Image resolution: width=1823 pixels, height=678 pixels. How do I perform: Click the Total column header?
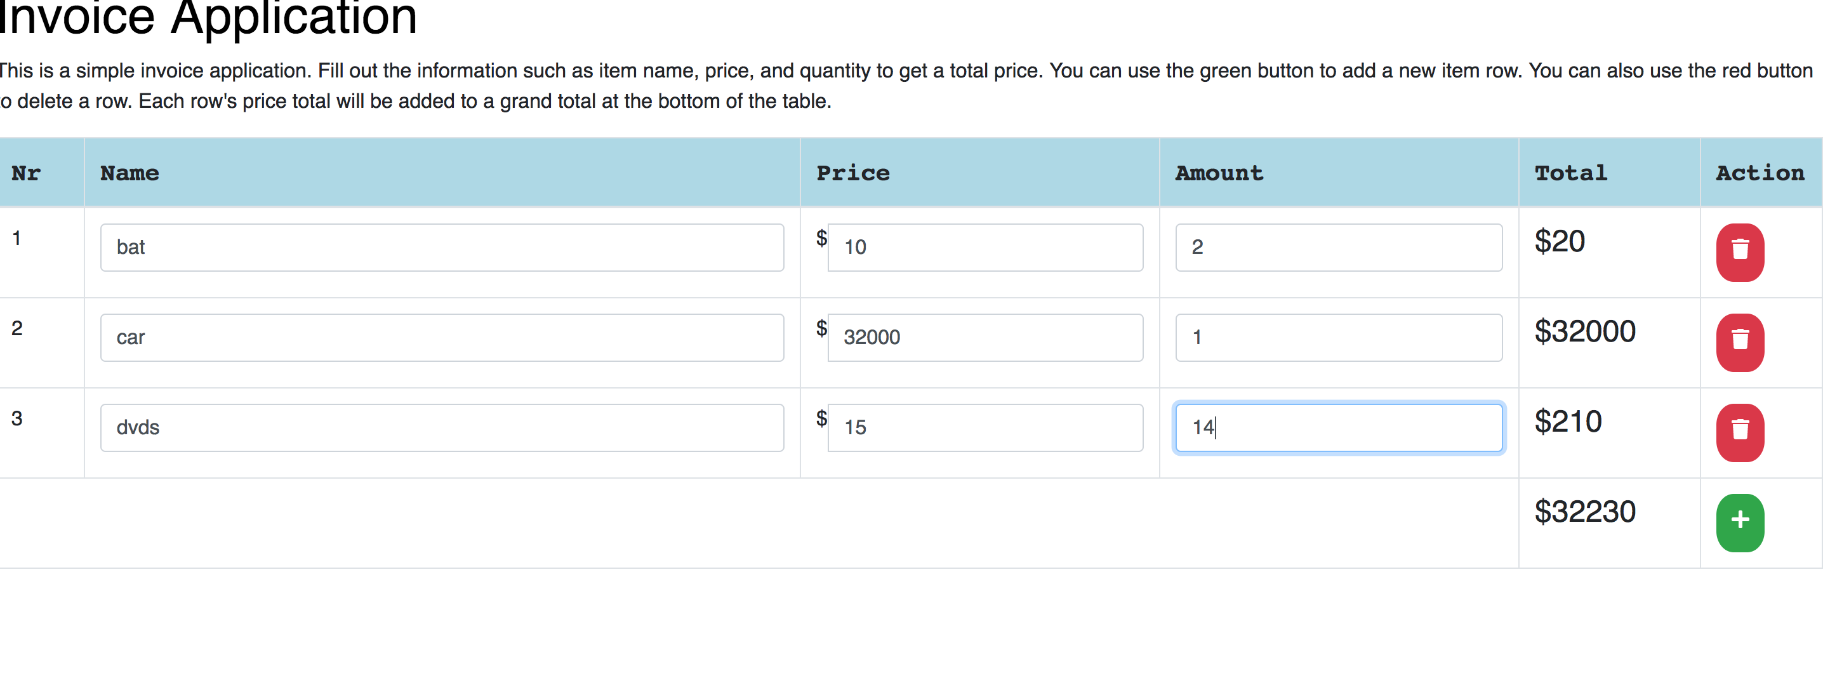click(1570, 173)
